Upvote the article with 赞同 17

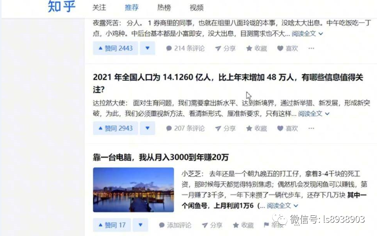pyautogui.click(x=112, y=225)
